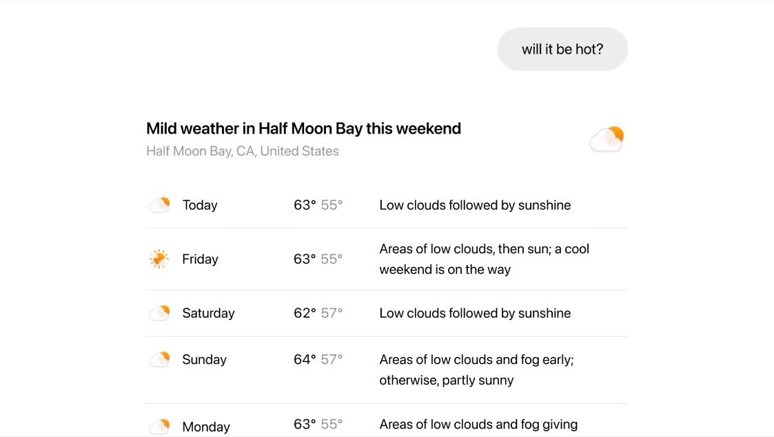Select the Saturday forecast row label
Image resolution: width=774 pixels, height=437 pixels.
coord(208,313)
